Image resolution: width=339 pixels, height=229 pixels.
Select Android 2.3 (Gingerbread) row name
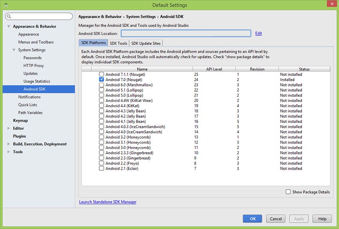click(x=128, y=158)
